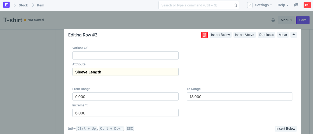This screenshot has height=134, width=313.
Task: Click the search magnifier icon
Action: [235, 5]
